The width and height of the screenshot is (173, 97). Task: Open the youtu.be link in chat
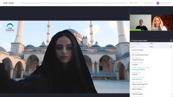138,70
